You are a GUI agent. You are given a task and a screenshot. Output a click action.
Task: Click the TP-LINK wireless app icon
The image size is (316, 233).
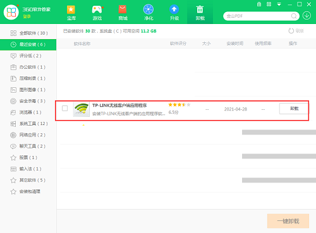(x=82, y=109)
